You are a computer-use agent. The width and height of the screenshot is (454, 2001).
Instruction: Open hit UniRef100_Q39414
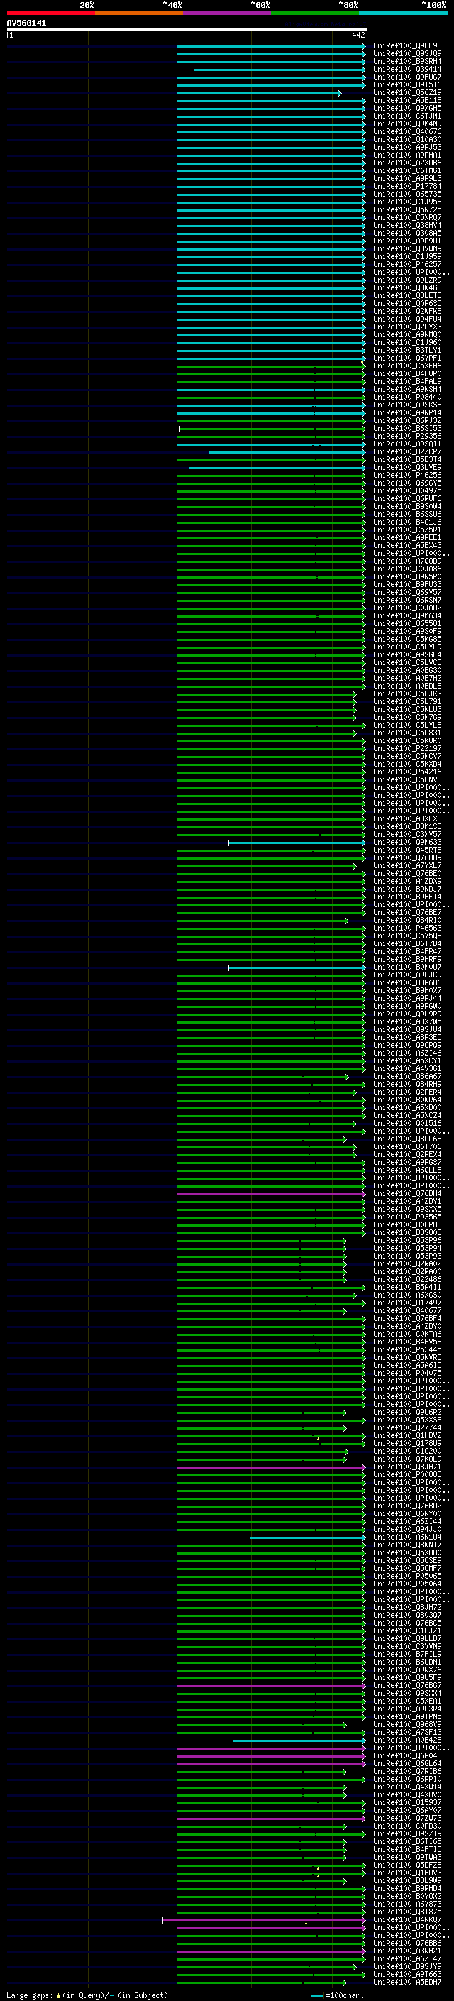click(x=407, y=69)
